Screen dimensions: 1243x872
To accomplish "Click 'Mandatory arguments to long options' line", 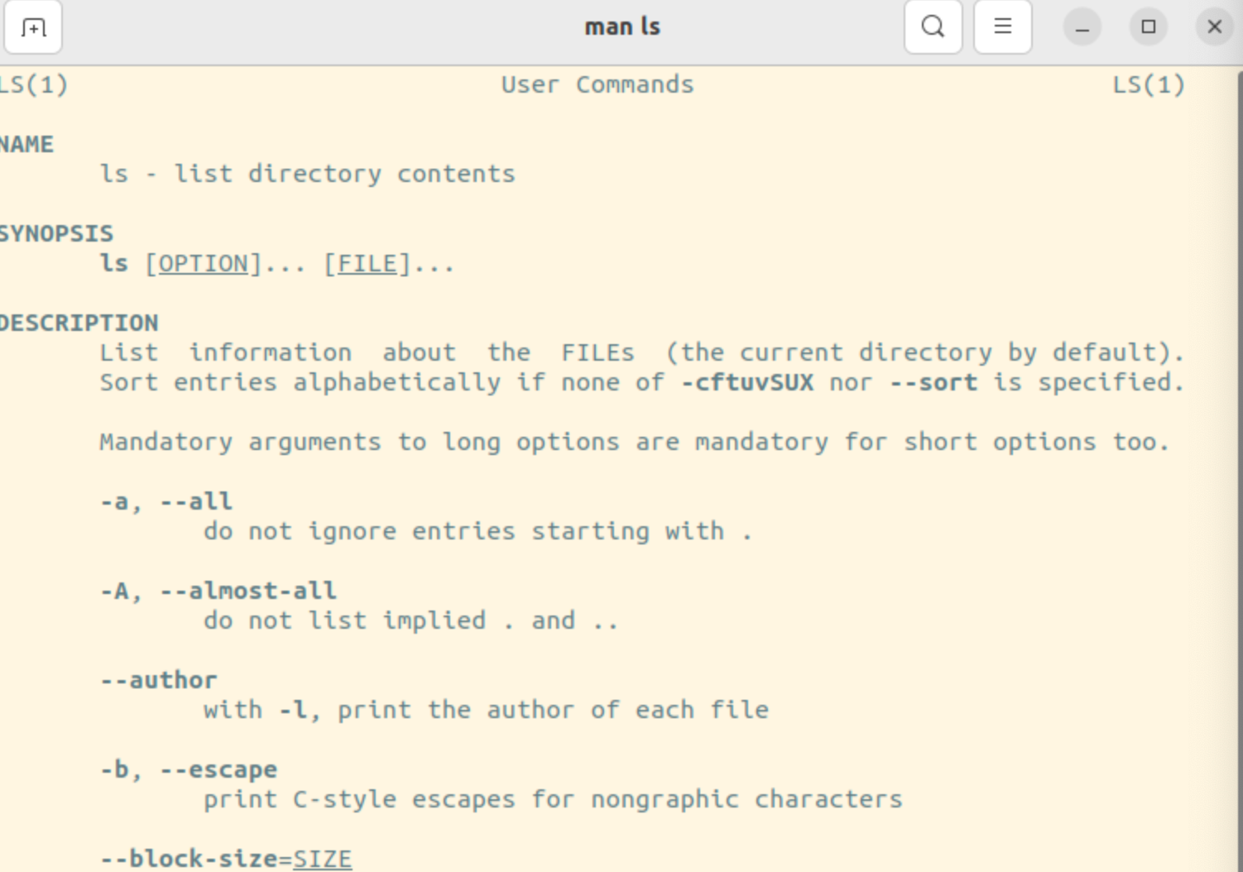I will point(635,442).
